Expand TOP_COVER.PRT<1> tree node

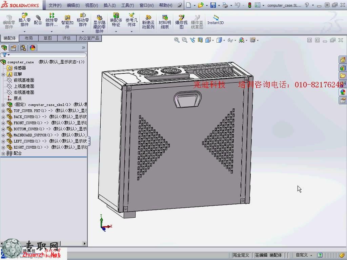(3, 111)
